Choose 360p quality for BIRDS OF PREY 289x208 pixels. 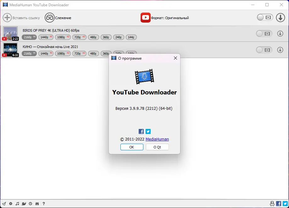coord(106,37)
